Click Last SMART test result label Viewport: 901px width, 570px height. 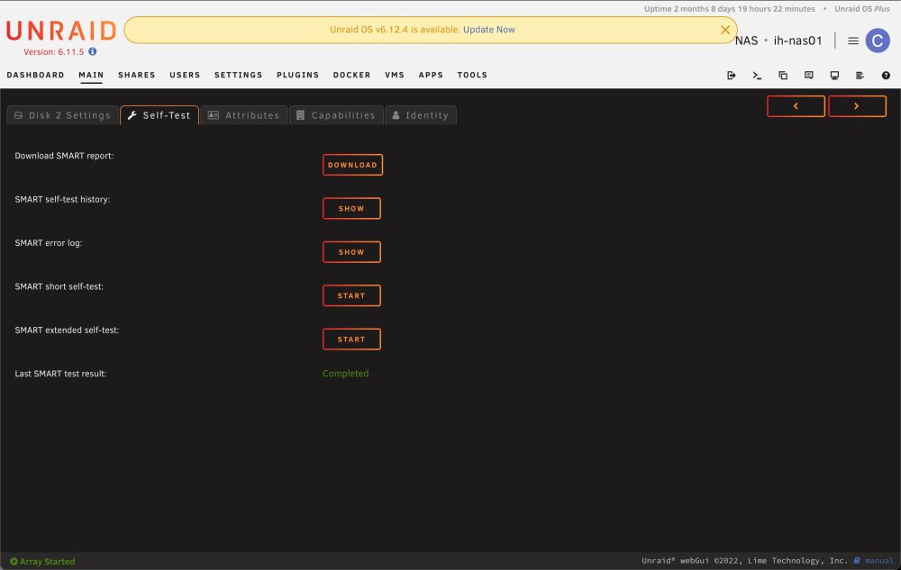[60, 374]
